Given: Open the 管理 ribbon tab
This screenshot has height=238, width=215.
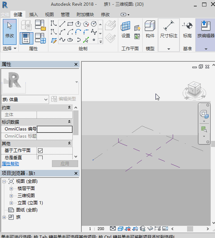Looking at the screenshot, I should coord(65,15).
